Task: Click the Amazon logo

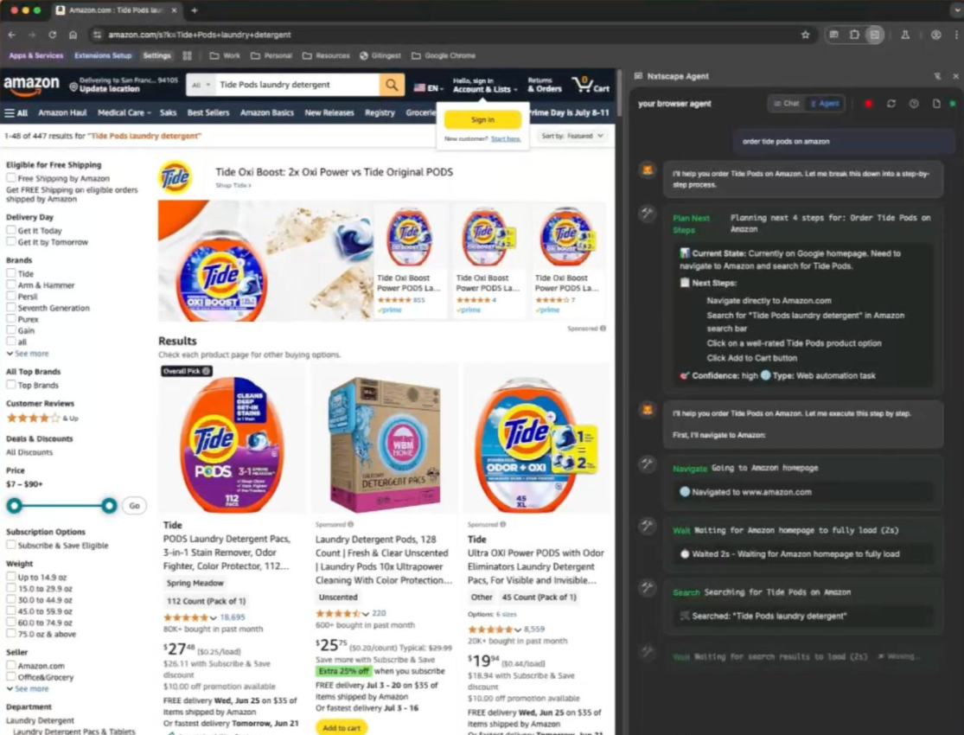Action: [31, 85]
